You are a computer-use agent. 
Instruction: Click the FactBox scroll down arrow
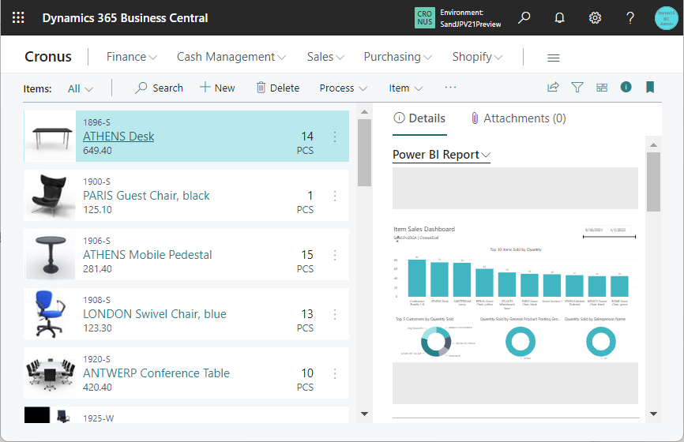(653, 414)
